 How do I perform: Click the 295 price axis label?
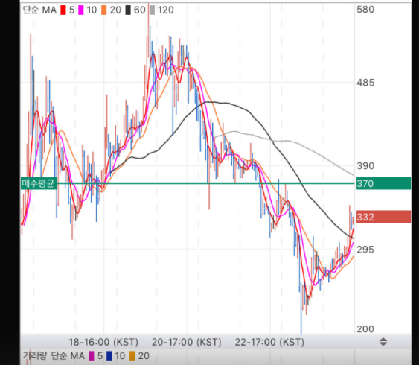tap(365, 250)
